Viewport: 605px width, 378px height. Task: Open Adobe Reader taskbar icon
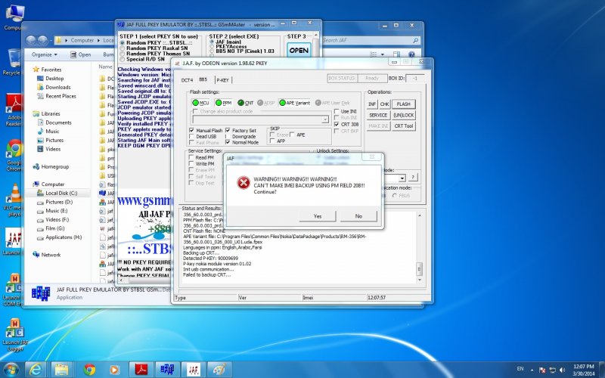pos(141,370)
